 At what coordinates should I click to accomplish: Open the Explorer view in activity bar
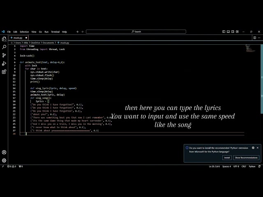pyautogui.click(x=4, y=39)
